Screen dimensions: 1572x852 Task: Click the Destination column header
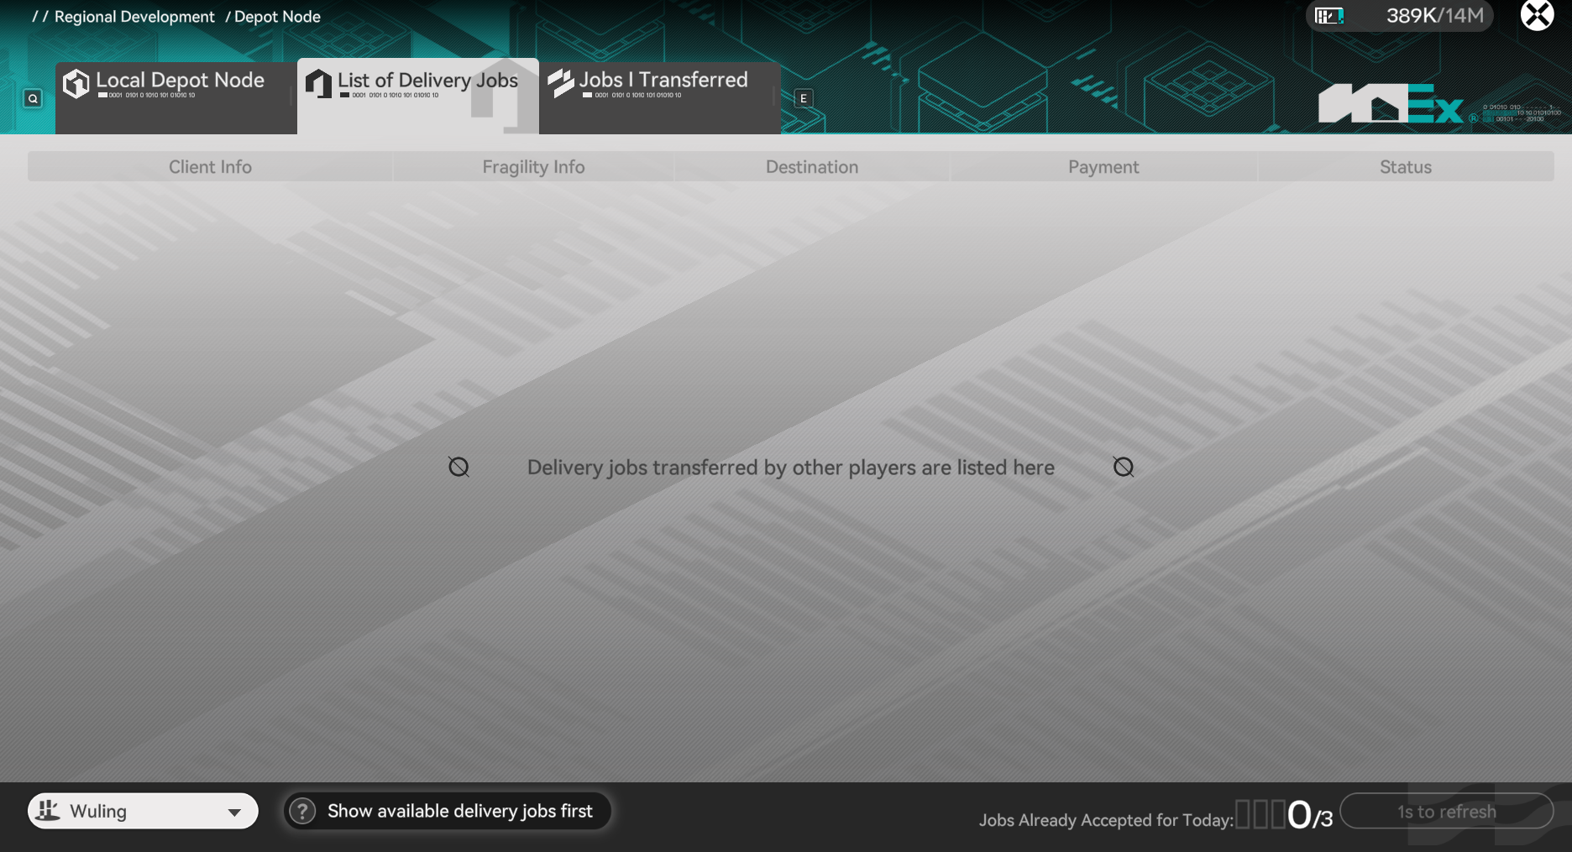(812, 167)
